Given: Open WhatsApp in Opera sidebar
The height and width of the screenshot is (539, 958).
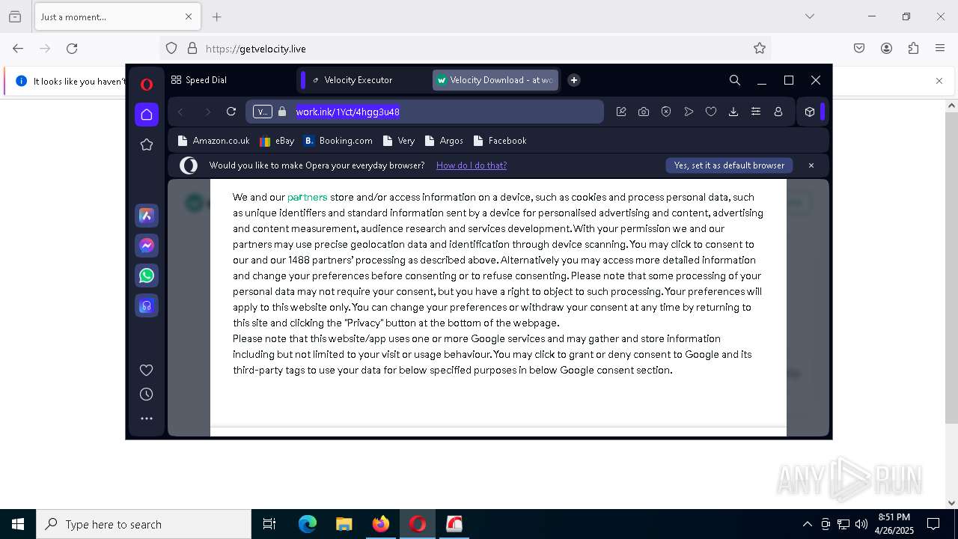Looking at the screenshot, I should pos(147,275).
